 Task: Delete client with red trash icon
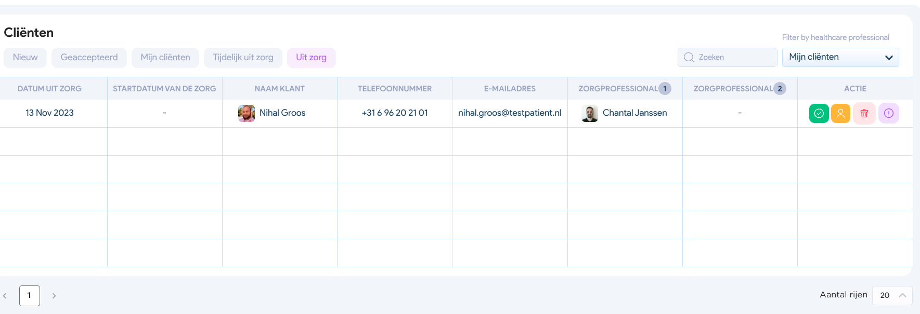pyautogui.click(x=864, y=113)
